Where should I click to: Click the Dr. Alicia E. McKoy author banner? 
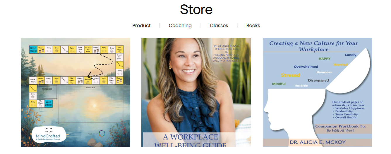click(317, 143)
